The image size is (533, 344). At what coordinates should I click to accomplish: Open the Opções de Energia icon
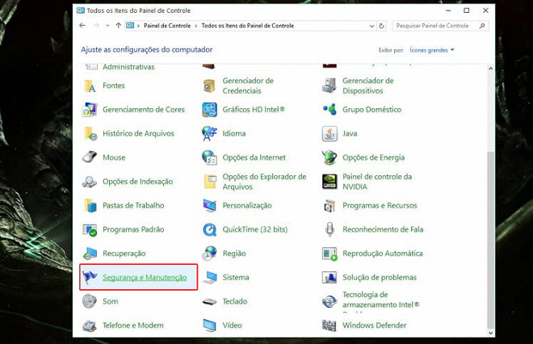point(329,157)
